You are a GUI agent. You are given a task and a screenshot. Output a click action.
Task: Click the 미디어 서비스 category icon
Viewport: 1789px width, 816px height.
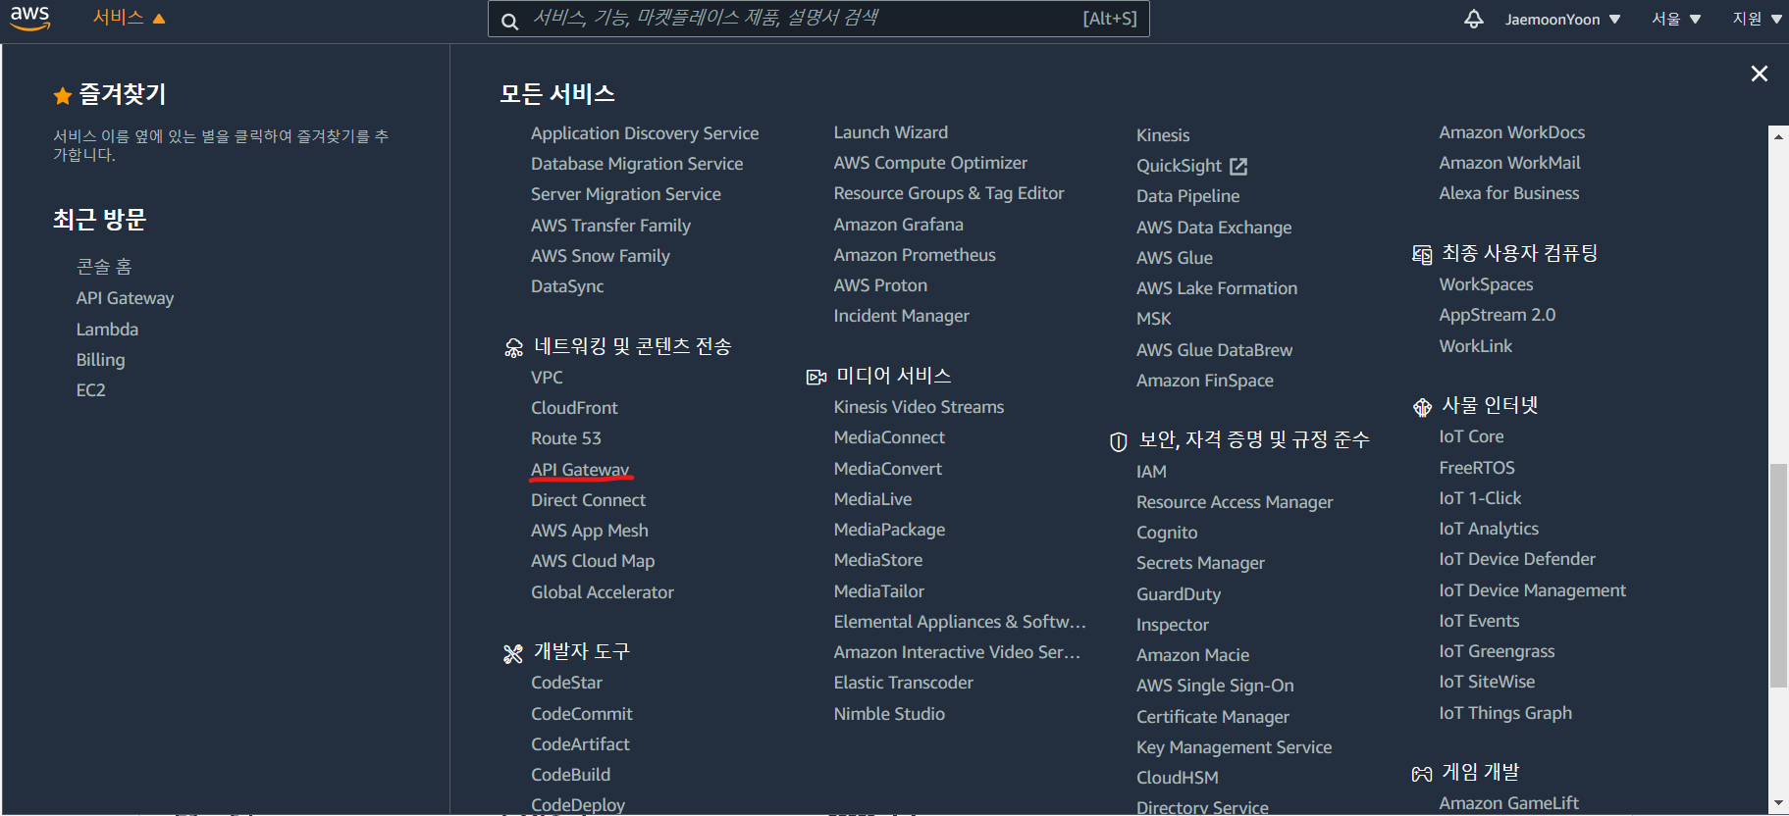pos(816,377)
